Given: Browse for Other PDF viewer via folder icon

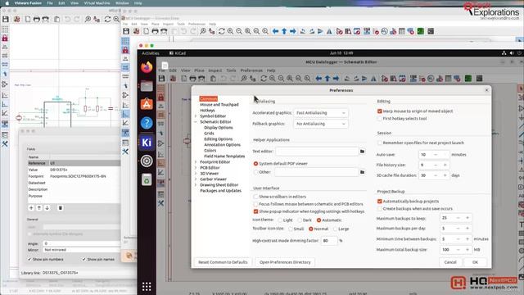Looking at the screenshot, I should [362, 172].
